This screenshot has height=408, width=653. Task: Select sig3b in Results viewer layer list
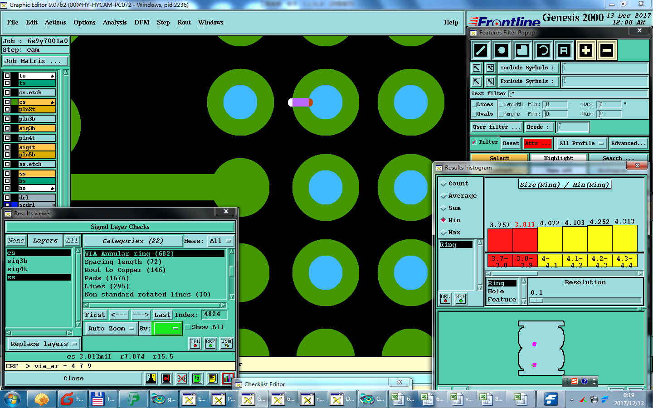39,261
